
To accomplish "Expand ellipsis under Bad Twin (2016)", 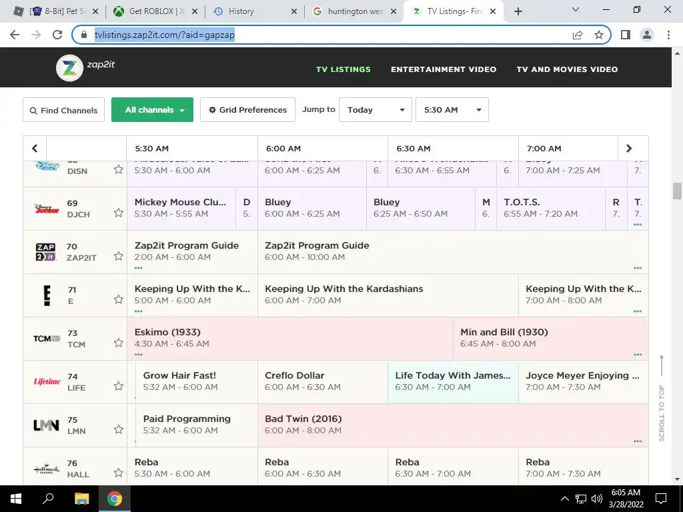I will coord(638,441).
